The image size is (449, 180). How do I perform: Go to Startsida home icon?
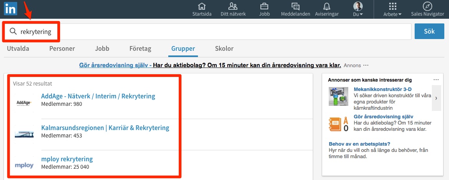click(x=202, y=6)
